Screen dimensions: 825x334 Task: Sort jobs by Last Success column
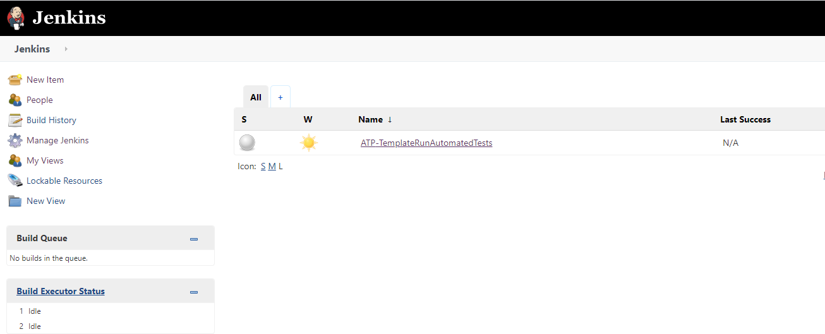pos(745,119)
